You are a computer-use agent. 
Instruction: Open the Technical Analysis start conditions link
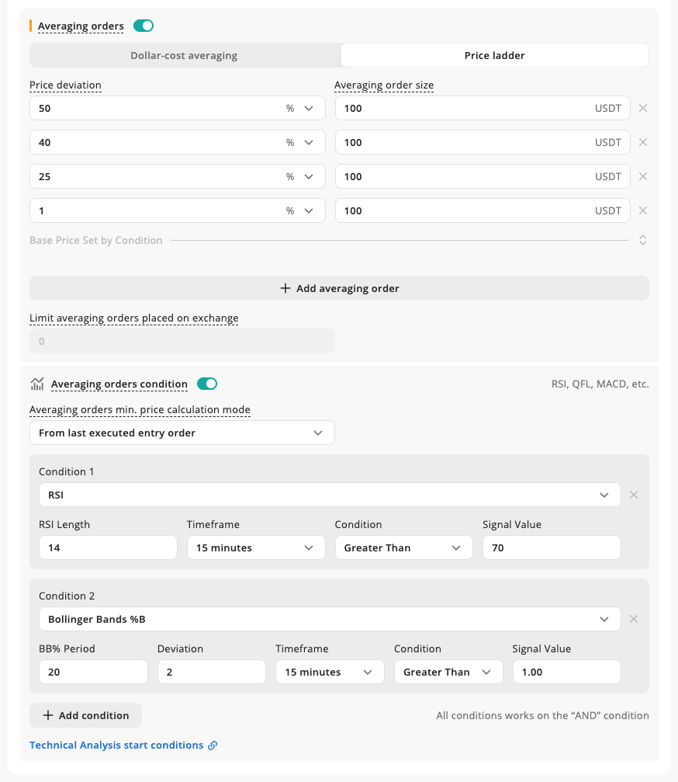pyautogui.click(x=116, y=745)
